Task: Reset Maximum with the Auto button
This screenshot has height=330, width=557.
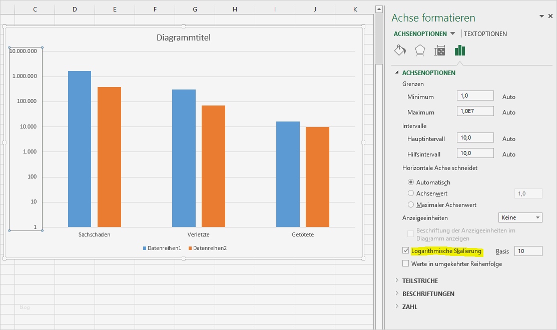Action: [508, 112]
